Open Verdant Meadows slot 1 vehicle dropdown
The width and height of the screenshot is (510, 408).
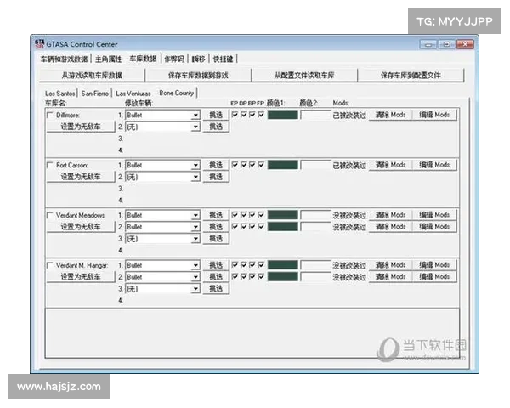click(x=195, y=215)
